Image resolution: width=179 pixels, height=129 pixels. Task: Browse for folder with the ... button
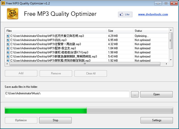pos(135,94)
